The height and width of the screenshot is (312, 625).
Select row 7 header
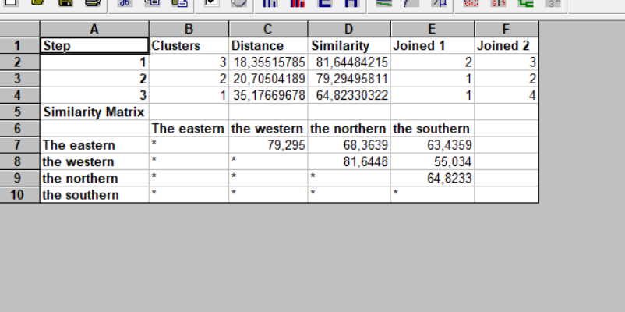coord(19,145)
